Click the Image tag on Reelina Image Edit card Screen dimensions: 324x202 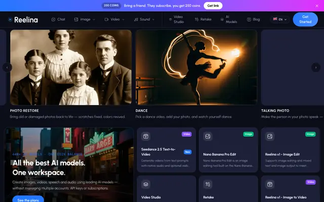tap(310, 134)
